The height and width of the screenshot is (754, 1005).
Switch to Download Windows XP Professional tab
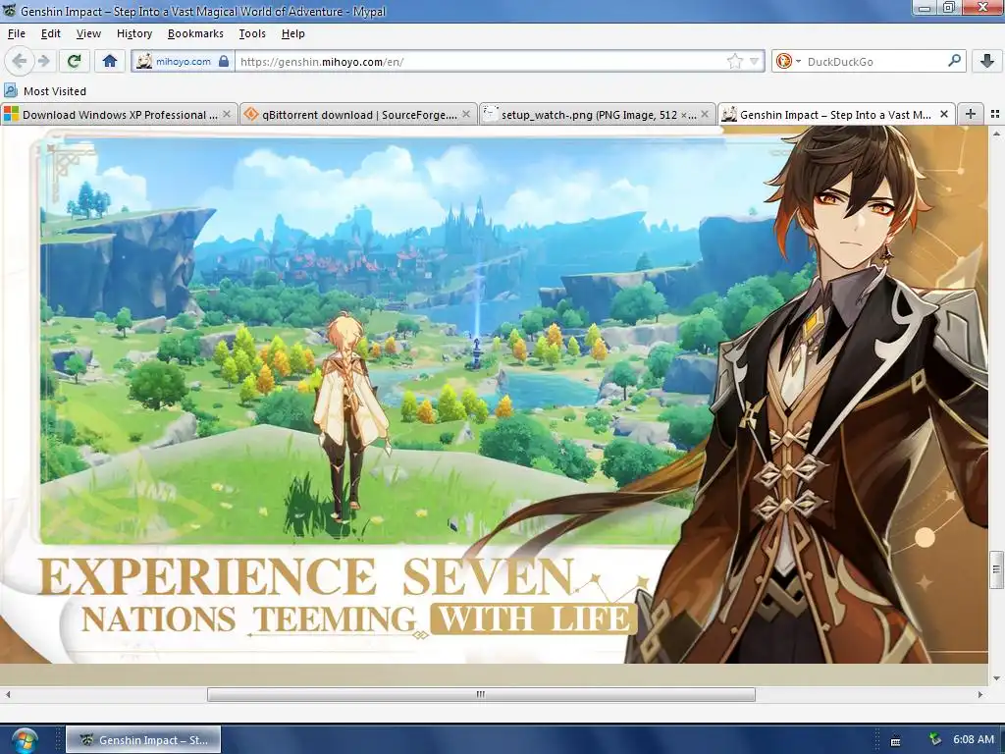pyautogui.click(x=119, y=114)
